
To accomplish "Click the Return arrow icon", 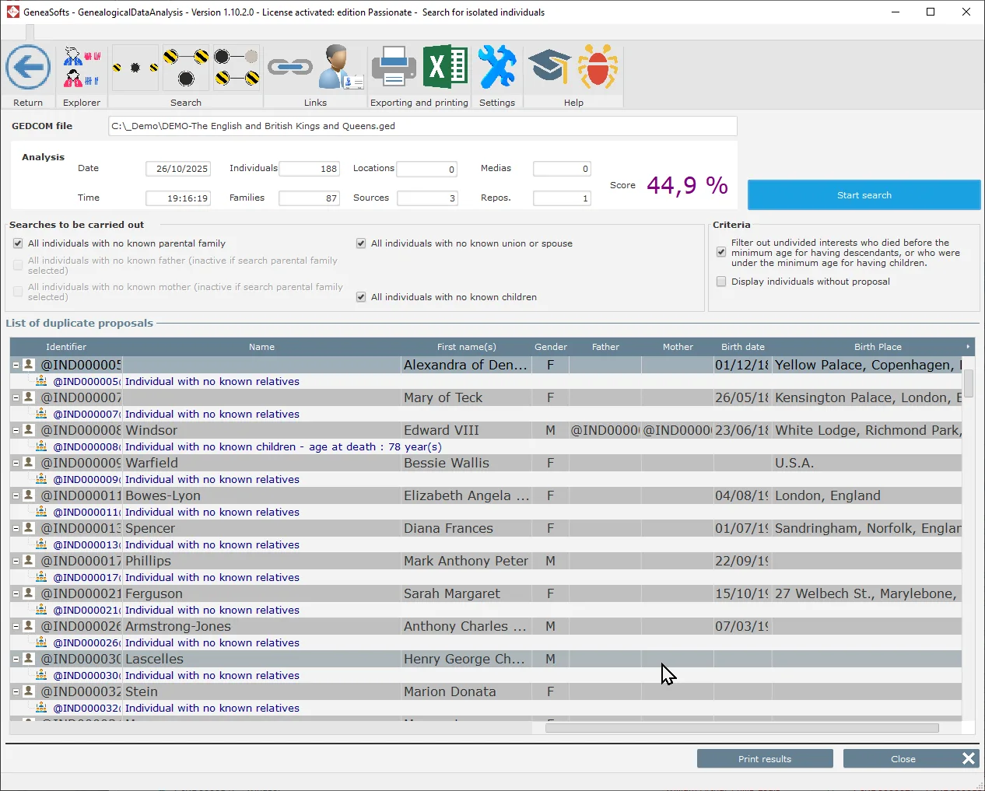I will [x=29, y=68].
